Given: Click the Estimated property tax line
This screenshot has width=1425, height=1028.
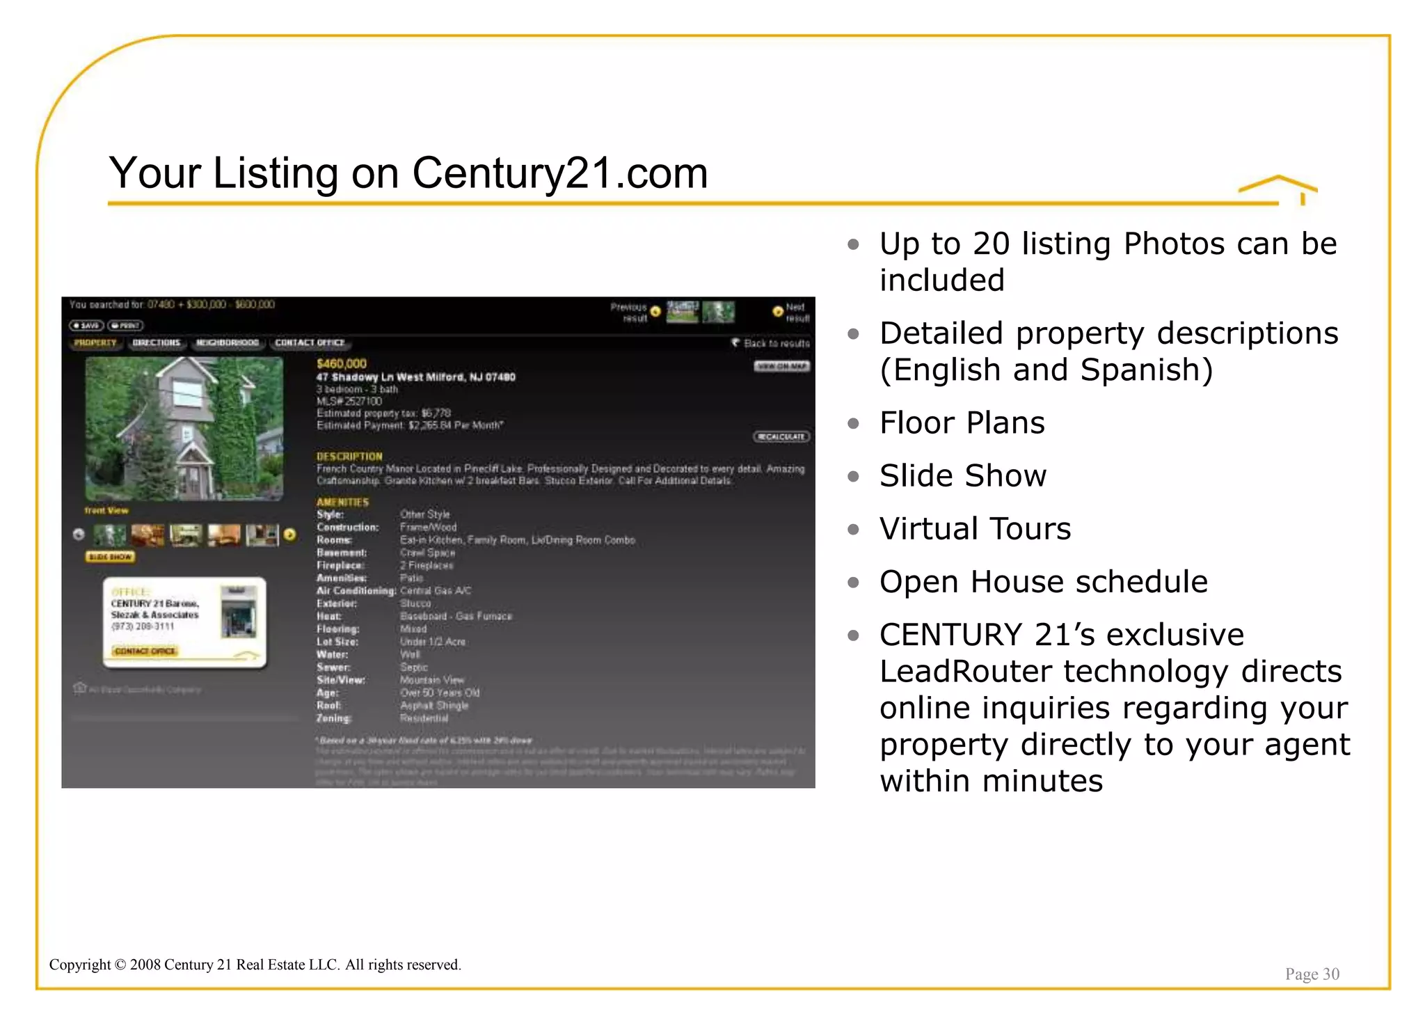Looking at the screenshot, I should click(384, 413).
